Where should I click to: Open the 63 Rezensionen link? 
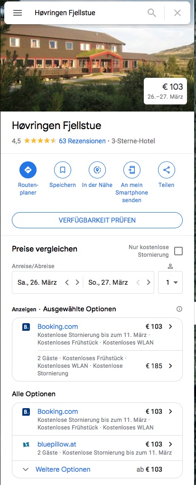82,141
